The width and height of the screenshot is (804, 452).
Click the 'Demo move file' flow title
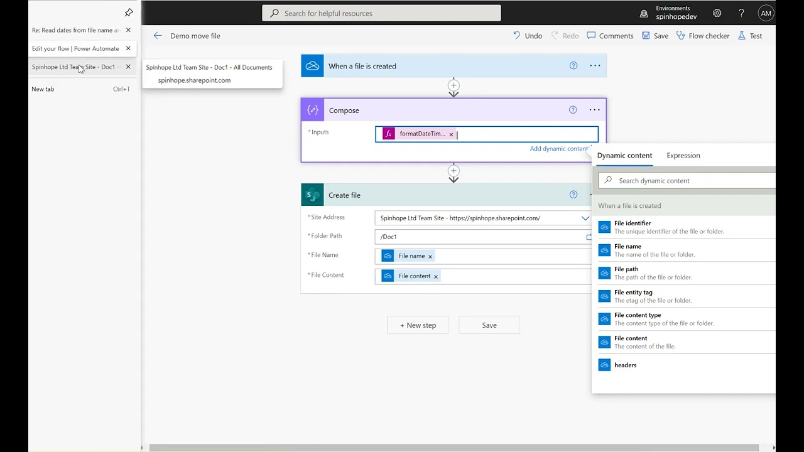pos(195,36)
